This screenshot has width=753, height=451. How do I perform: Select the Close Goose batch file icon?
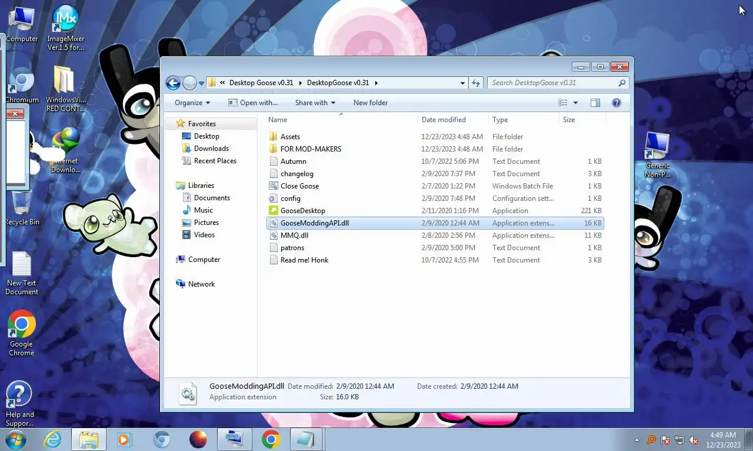coord(273,186)
